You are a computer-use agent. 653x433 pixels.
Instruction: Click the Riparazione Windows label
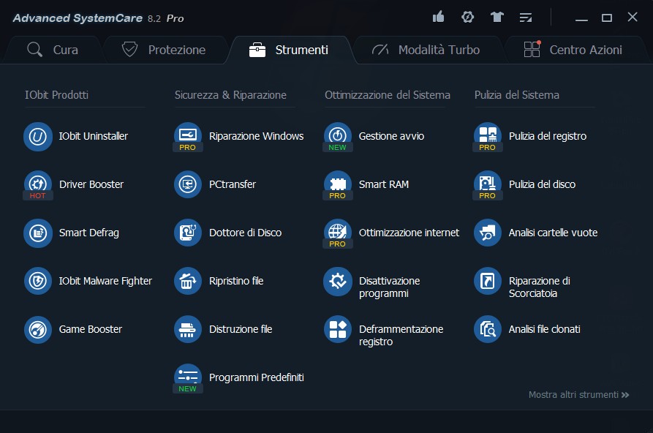pos(256,136)
